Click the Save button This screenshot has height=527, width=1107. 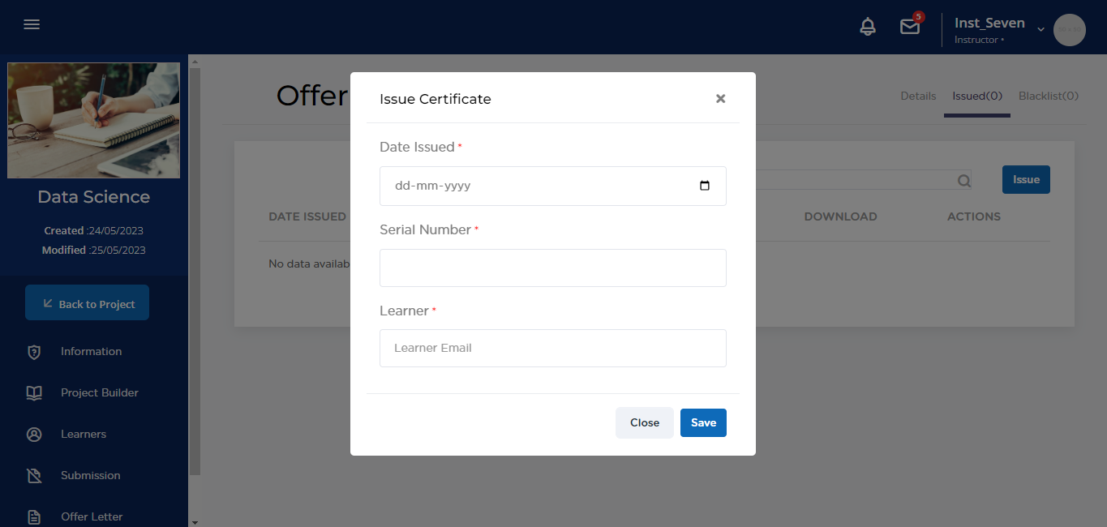703,422
